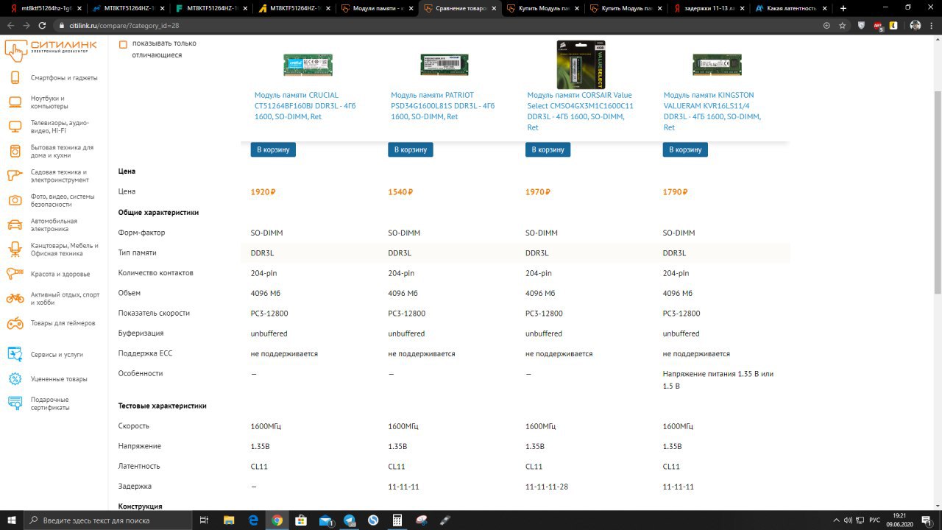Open the Stationery and office equipment icon
942x530 pixels.
15,249
